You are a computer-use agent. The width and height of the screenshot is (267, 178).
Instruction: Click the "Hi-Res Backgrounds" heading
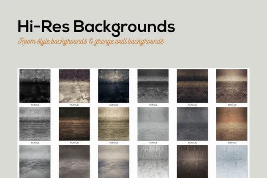point(96,26)
